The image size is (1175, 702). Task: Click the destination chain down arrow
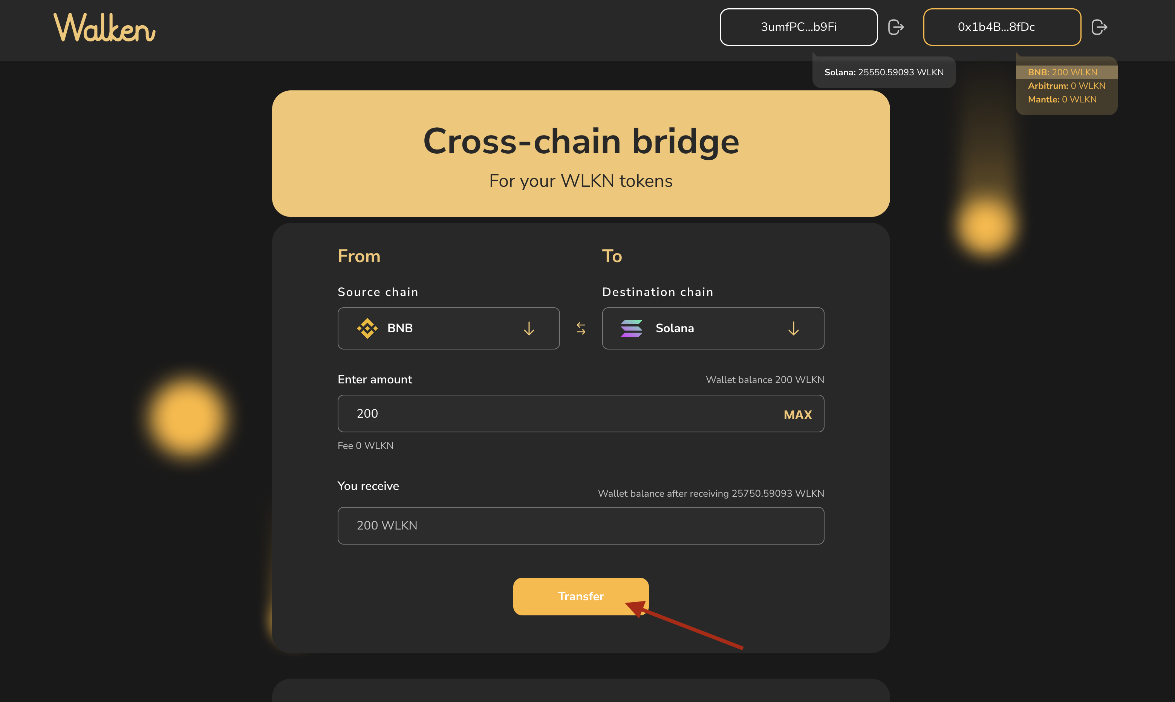point(793,328)
